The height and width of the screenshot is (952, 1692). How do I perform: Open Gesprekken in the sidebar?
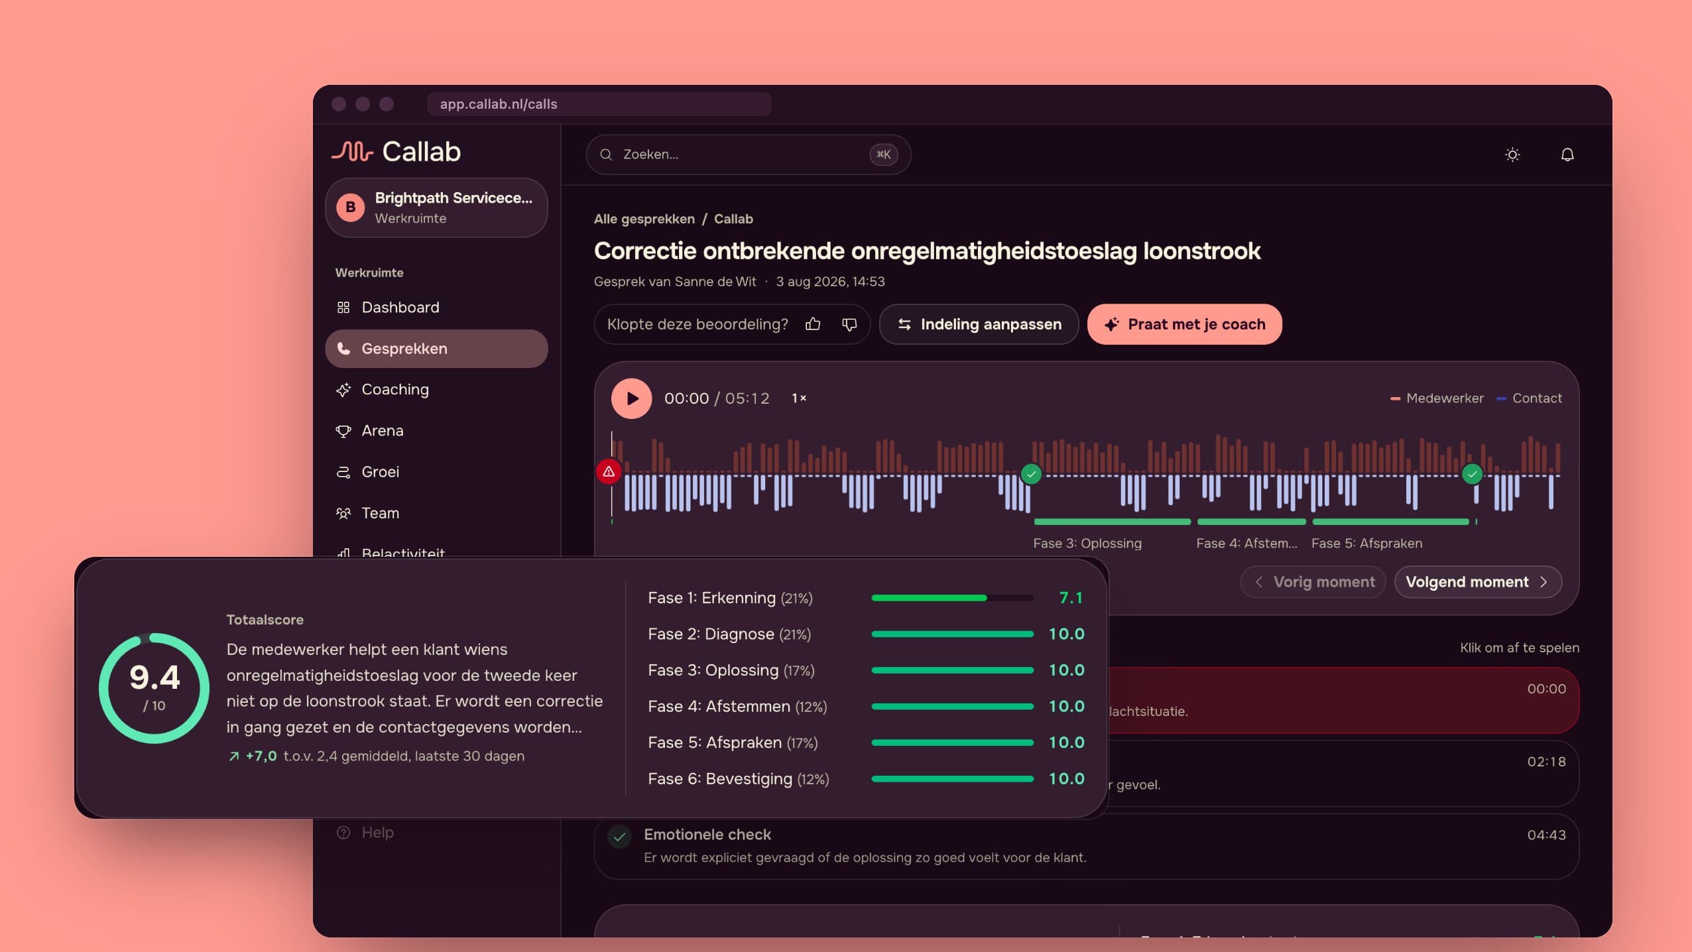436,349
